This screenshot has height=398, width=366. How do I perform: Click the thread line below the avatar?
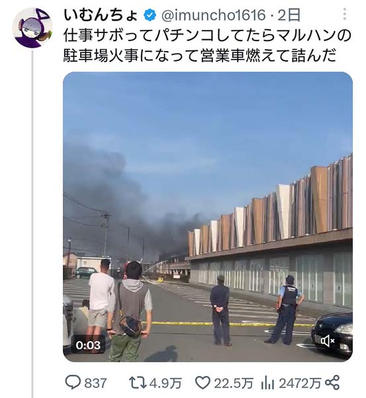tap(32, 224)
